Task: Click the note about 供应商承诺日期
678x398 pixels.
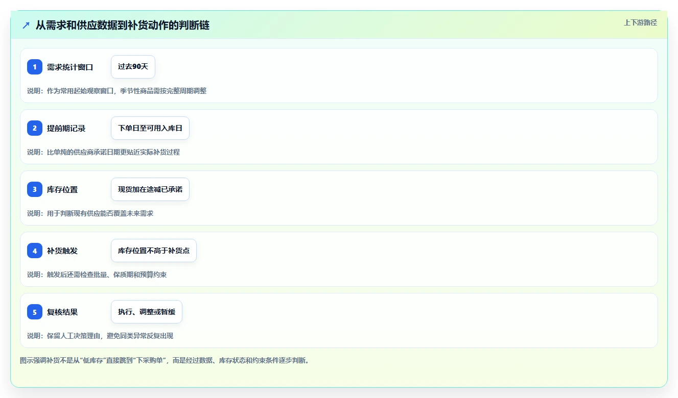Action: [x=104, y=152]
